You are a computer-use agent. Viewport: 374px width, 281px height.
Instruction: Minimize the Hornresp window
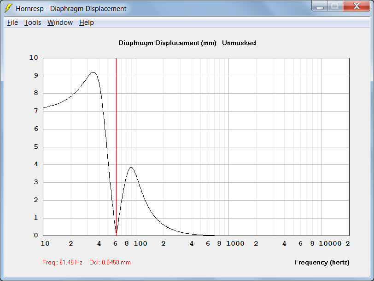coord(320,6)
